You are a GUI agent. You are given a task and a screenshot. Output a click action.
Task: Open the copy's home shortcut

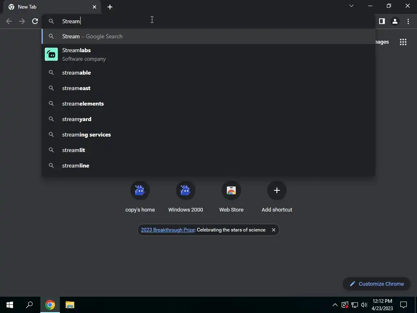click(x=140, y=196)
